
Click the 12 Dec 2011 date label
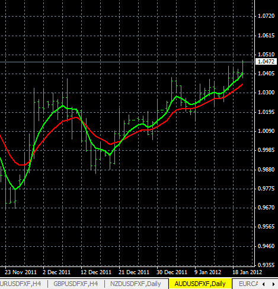(x=96, y=272)
